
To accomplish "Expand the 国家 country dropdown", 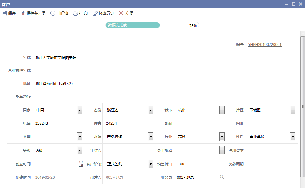I will click(79, 110).
